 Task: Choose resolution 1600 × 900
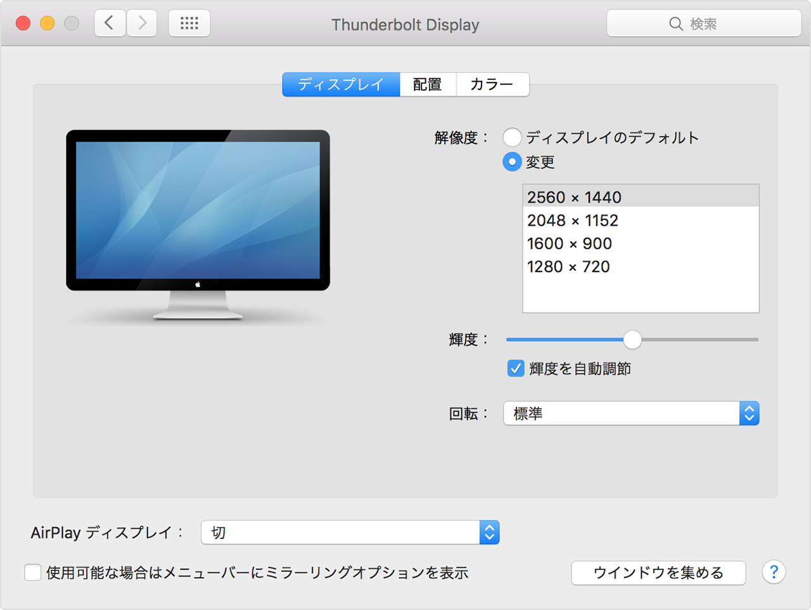[641, 243]
